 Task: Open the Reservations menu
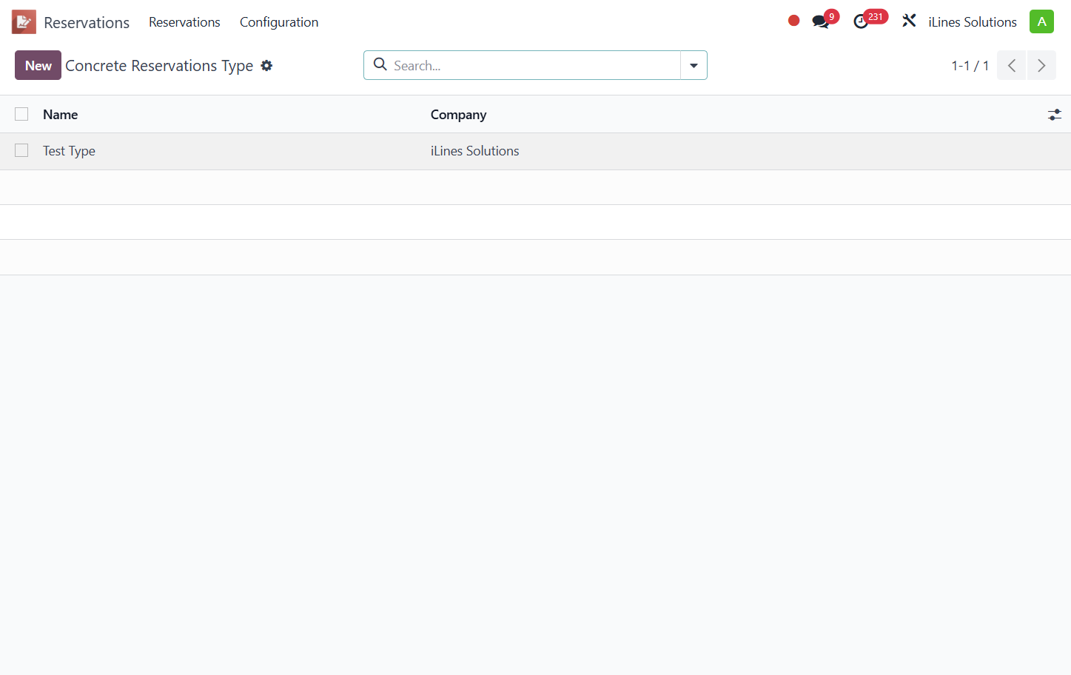184,22
